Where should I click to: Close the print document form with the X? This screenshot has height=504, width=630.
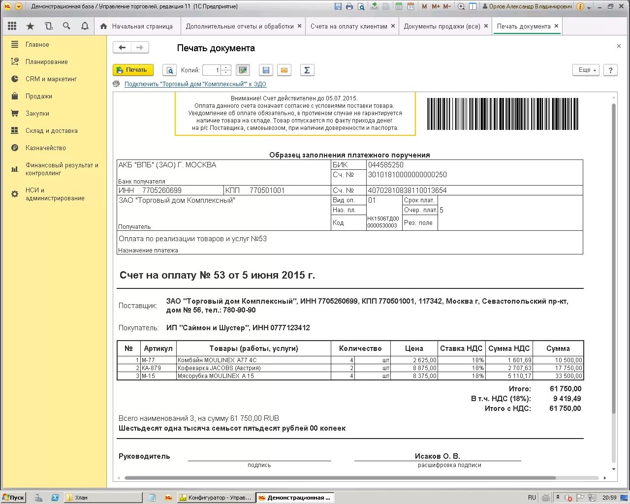(x=619, y=46)
